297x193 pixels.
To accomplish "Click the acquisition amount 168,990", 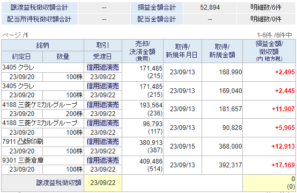I will 231,72.
